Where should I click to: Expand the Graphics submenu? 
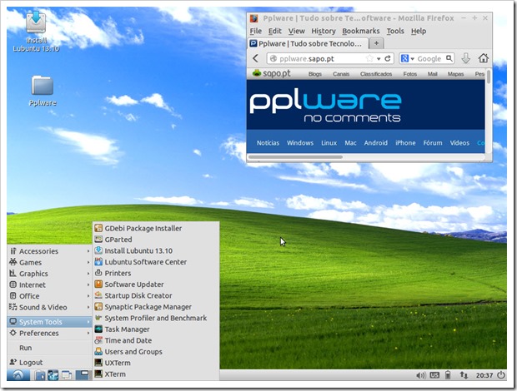(x=49, y=274)
